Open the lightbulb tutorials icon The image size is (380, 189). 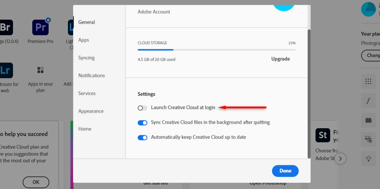pyautogui.click(x=368, y=159)
